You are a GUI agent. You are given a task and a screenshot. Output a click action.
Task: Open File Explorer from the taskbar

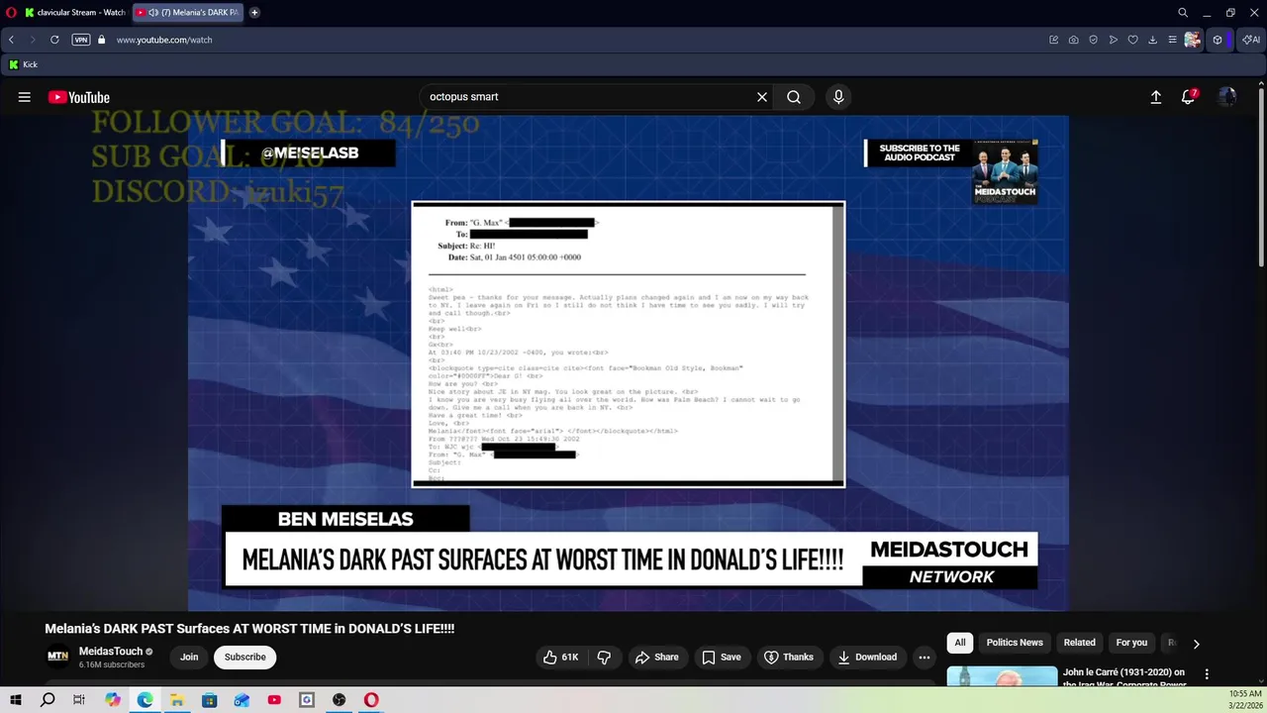177,700
